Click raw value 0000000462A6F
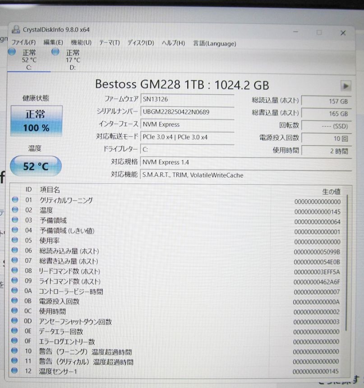This screenshot has width=364, height=388. [x=317, y=282]
